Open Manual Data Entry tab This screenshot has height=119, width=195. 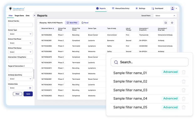(121, 8)
